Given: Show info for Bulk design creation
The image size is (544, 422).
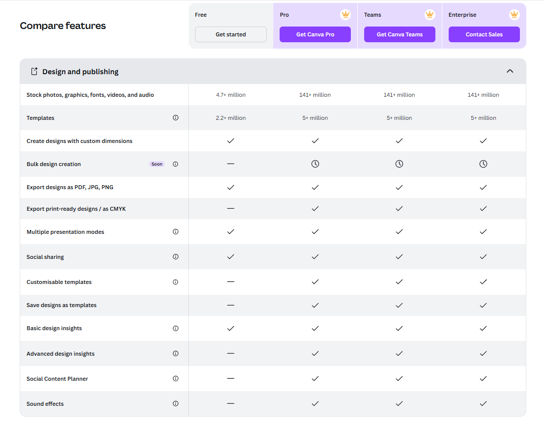Looking at the screenshot, I should tap(175, 164).
